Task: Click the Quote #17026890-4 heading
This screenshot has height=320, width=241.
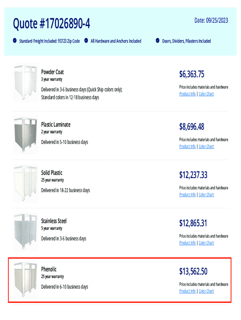Action: pyautogui.click(x=52, y=23)
